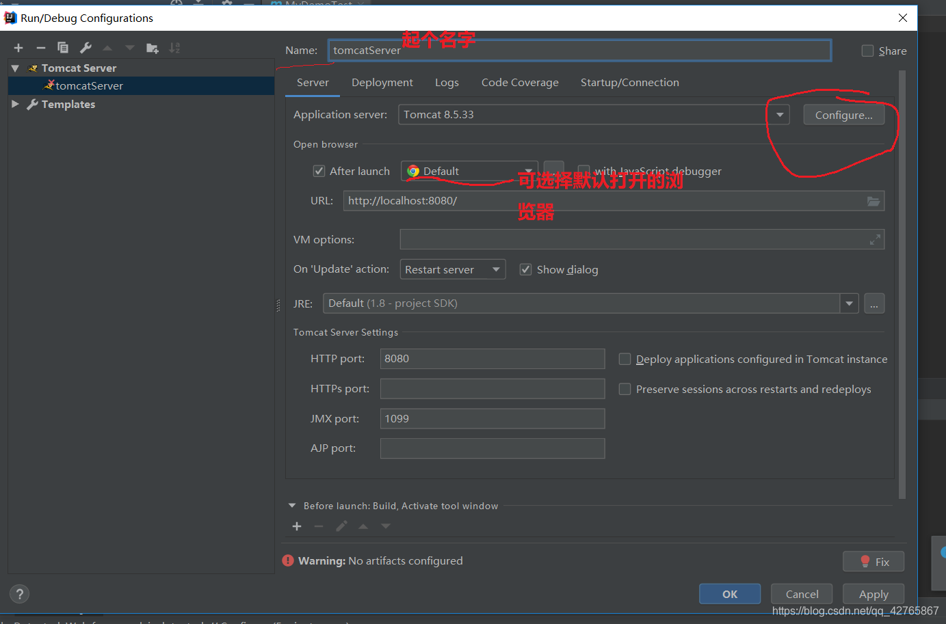The height and width of the screenshot is (624, 946).
Task: Click the help question mark button
Action: coord(20,594)
